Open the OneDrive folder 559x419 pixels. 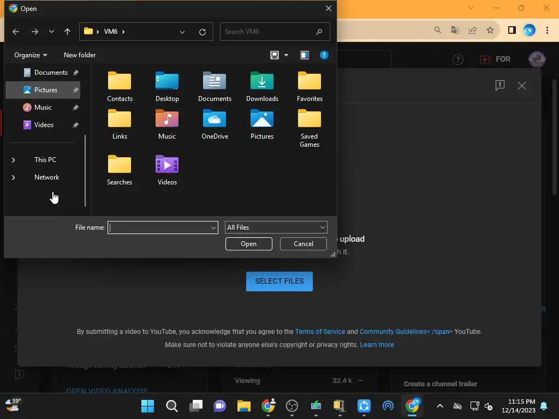click(x=215, y=124)
